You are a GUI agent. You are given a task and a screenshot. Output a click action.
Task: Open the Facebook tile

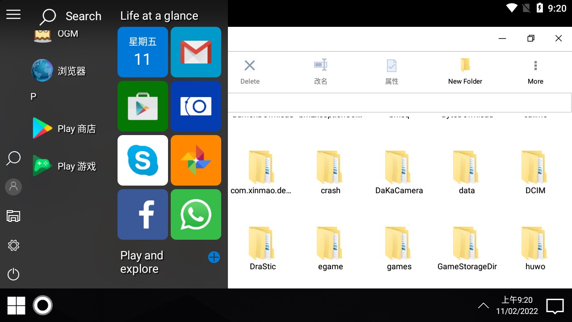pos(143,214)
